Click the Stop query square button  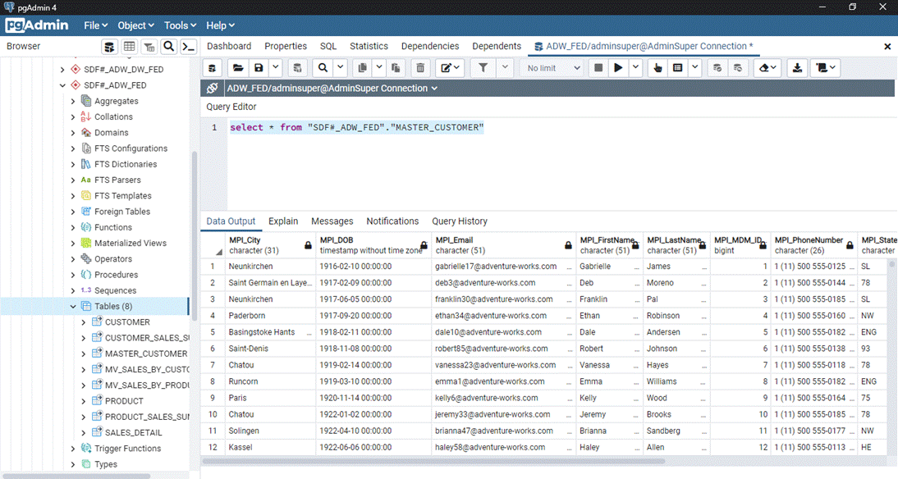pos(598,68)
